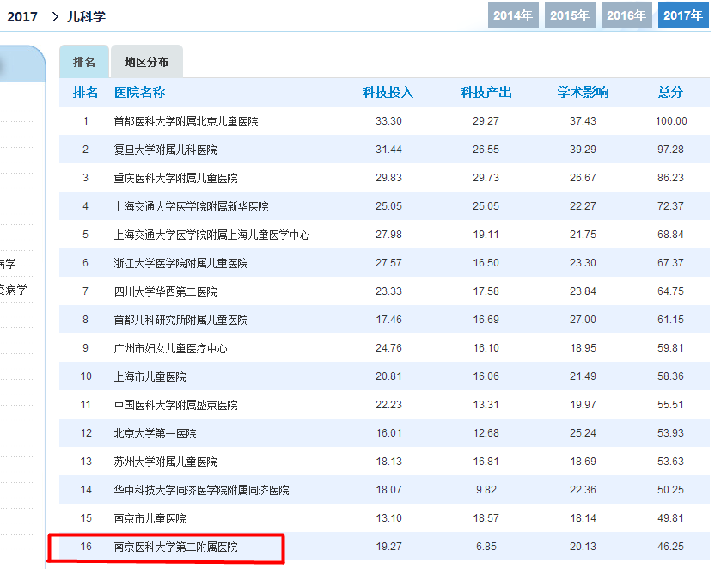Select 复旦大学附属儿科医院 hospital name

click(x=166, y=150)
